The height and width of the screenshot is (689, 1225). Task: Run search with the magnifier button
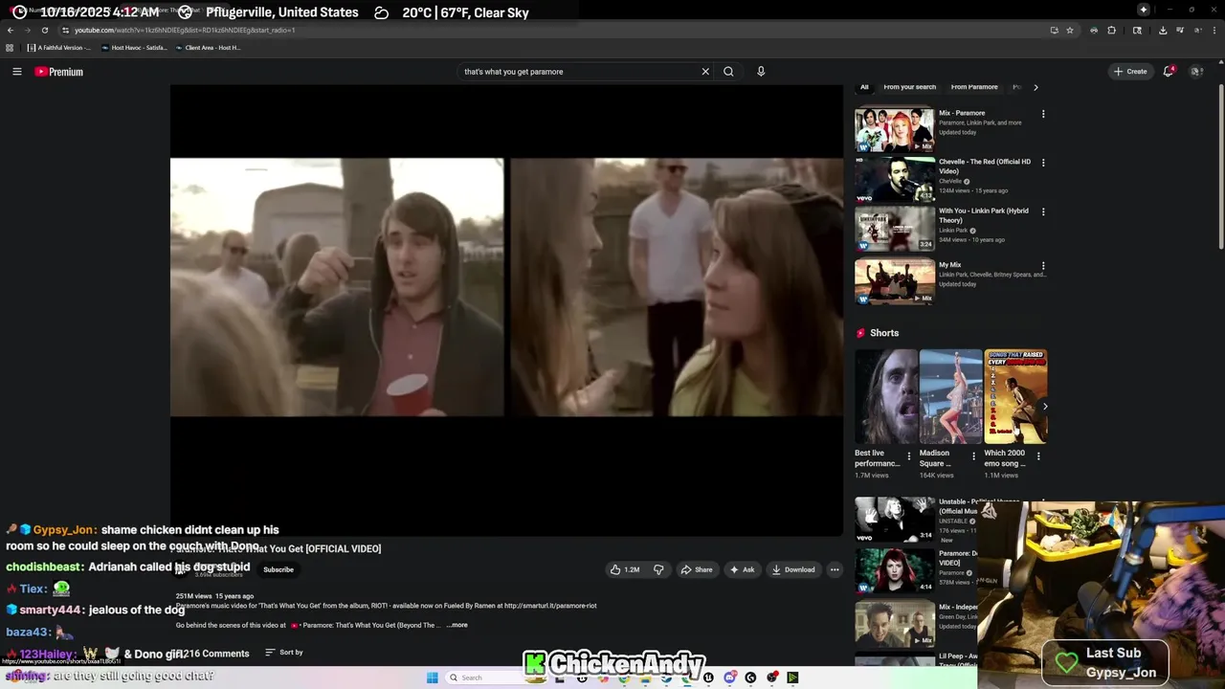tap(728, 72)
